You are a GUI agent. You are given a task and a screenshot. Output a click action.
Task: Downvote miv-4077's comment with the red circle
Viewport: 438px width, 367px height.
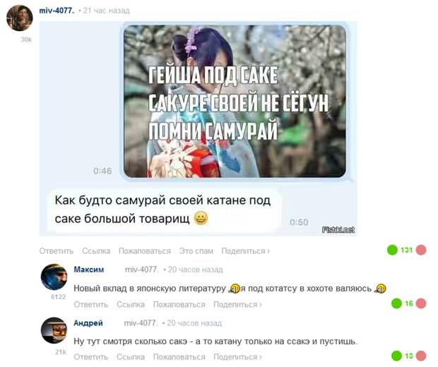[421, 250]
